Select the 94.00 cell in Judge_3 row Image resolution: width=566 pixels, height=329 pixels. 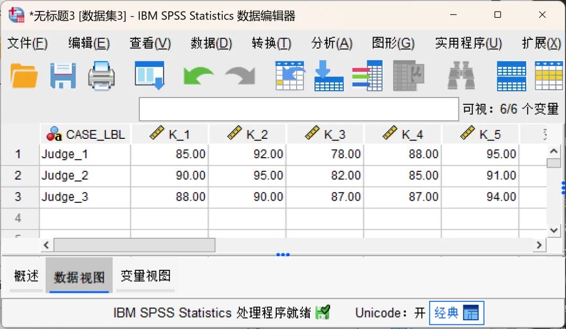[480, 197]
